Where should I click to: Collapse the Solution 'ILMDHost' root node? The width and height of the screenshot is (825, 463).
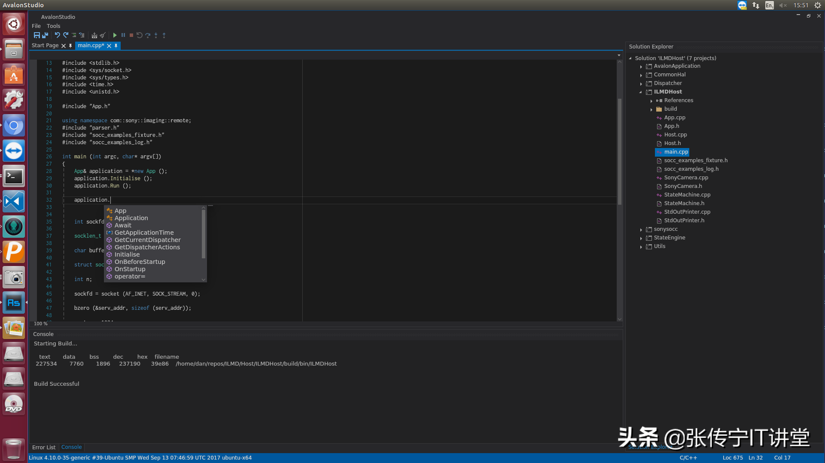(x=630, y=58)
